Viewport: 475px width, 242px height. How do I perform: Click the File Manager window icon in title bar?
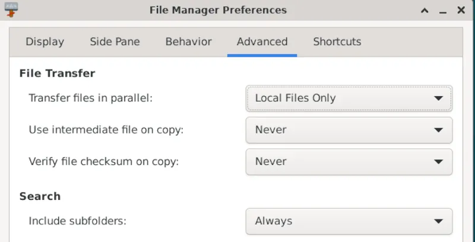tap(11, 10)
